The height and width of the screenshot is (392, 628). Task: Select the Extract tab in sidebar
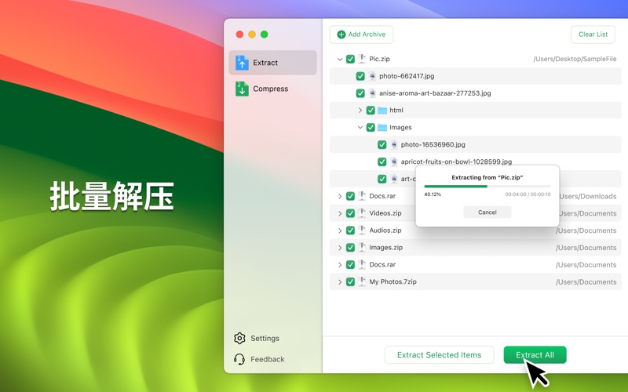coord(272,63)
